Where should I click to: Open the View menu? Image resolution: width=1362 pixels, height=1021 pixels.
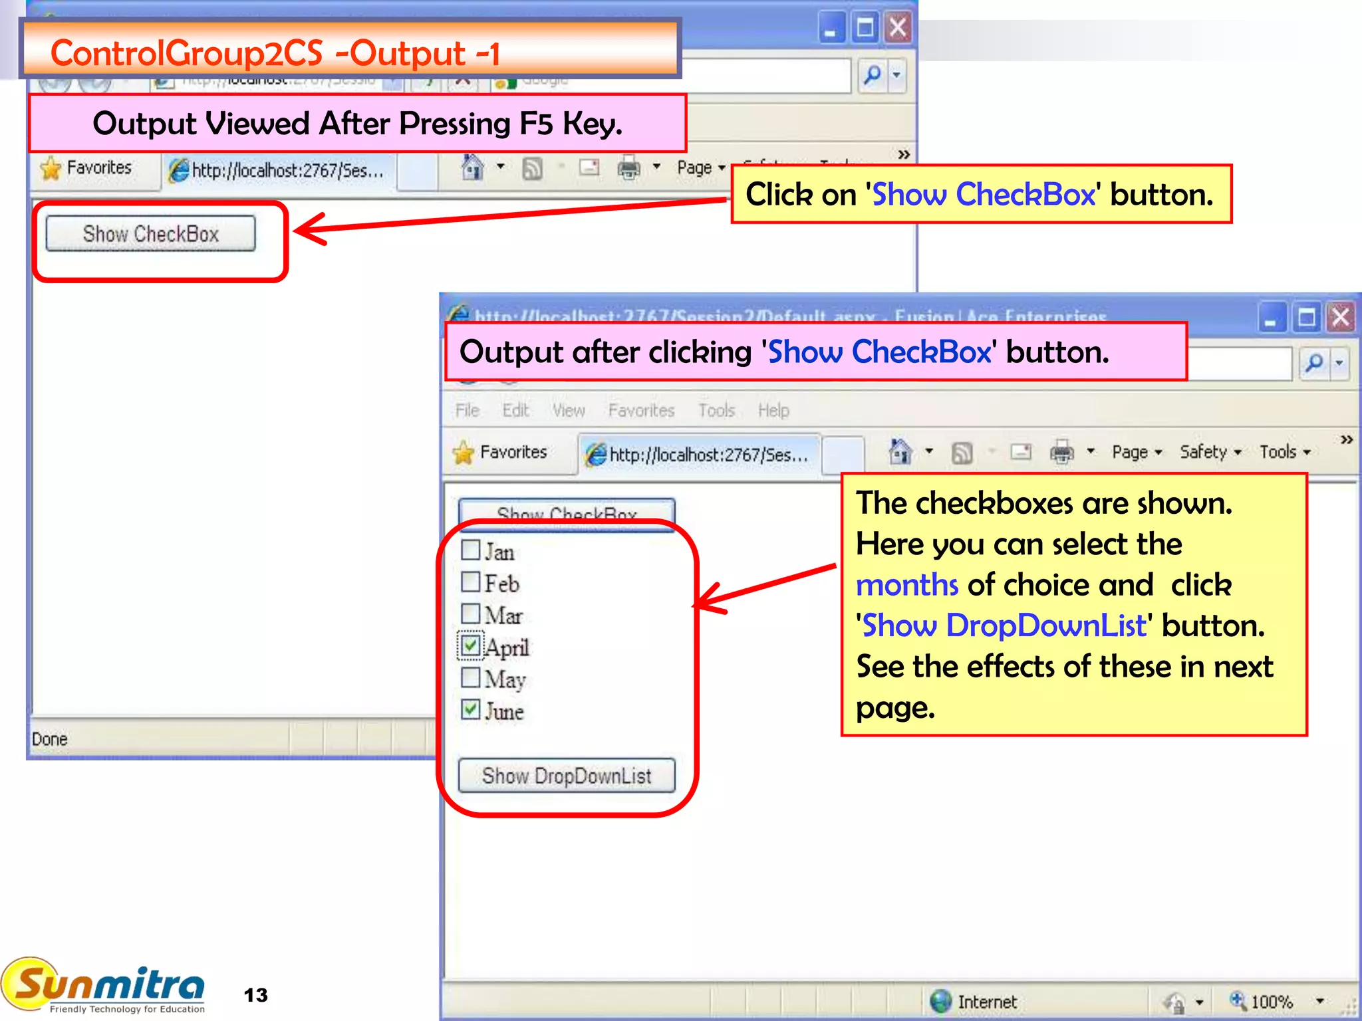tap(569, 411)
